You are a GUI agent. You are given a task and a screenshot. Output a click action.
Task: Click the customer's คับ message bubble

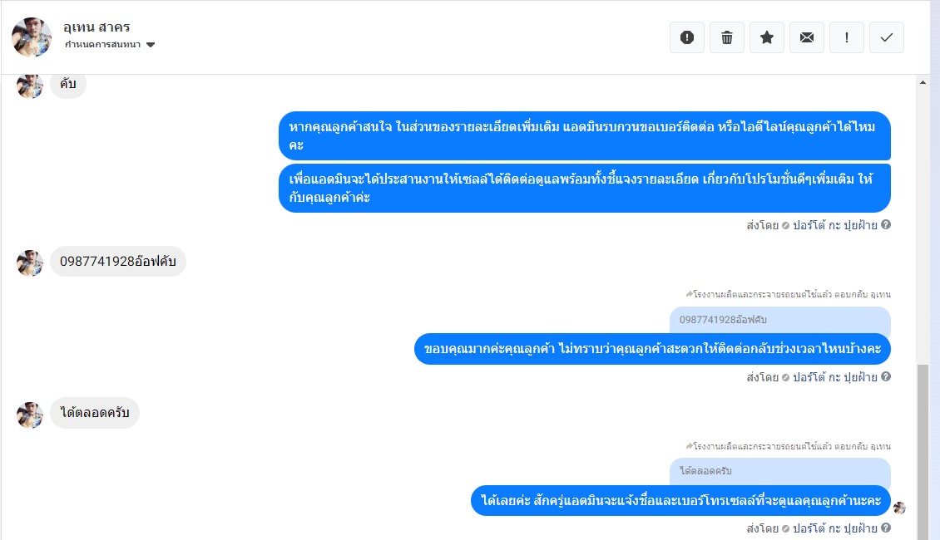coord(68,84)
